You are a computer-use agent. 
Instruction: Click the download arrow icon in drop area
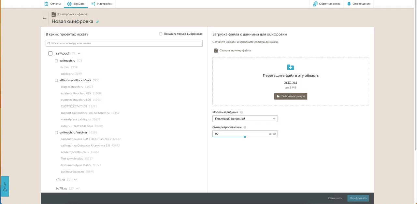(x=291, y=67)
